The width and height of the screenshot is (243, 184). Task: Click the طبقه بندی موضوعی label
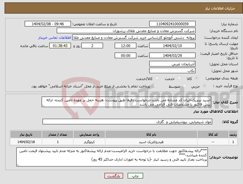point(222,78)
